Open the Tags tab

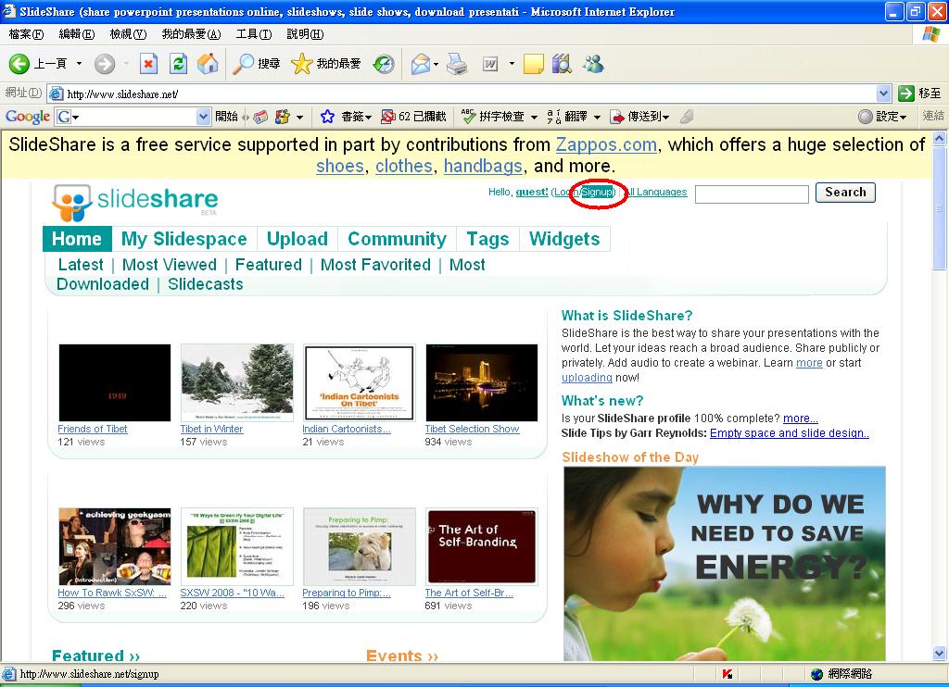point(487,239)
